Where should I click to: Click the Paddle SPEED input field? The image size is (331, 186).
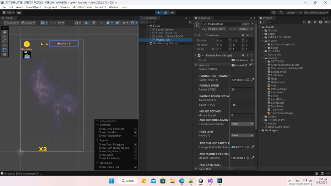(242, 89)
